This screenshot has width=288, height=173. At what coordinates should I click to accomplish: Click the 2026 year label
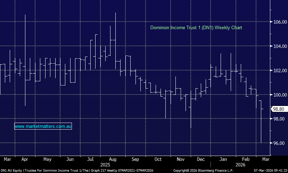tap(239, 164)
